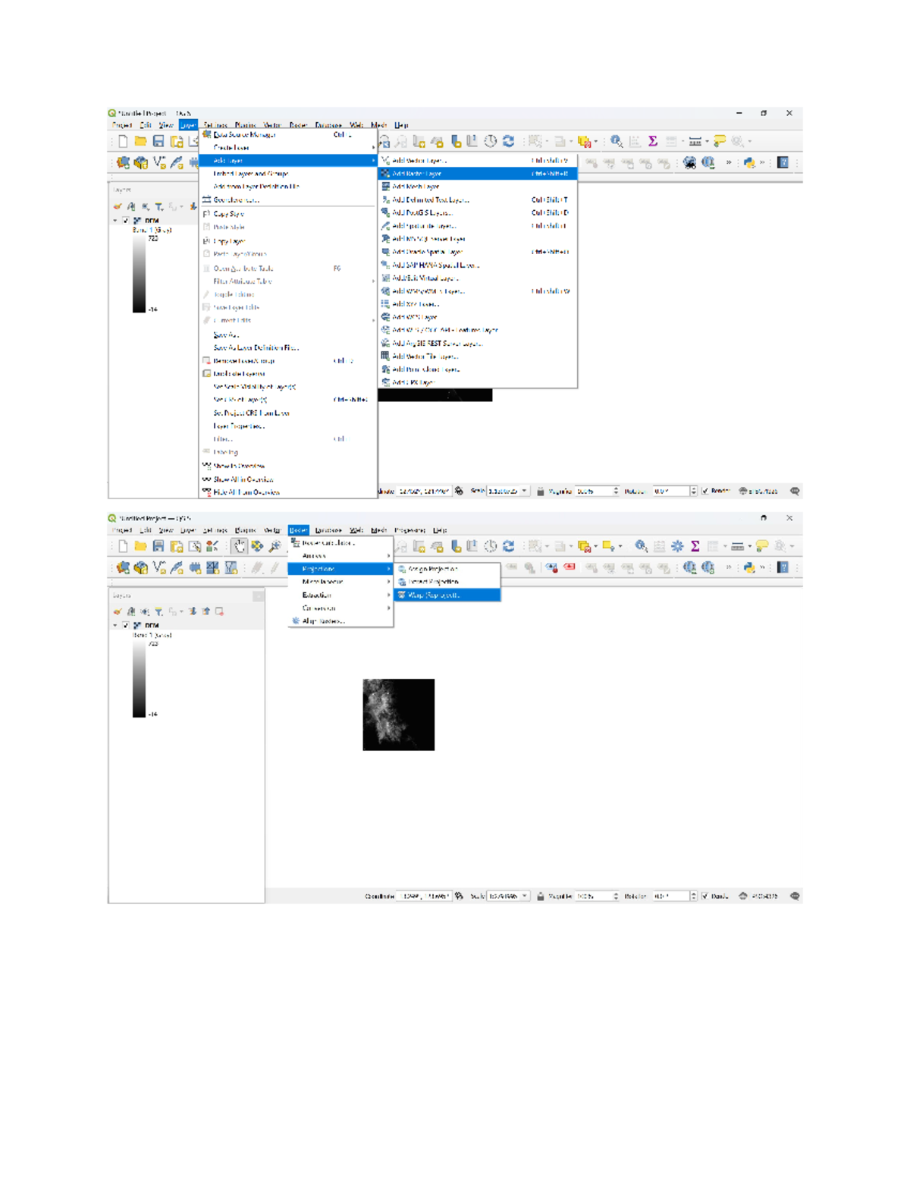Screen dimensions: 910x1178
Task: Click Warp (Reproject) under Projections
Action: tap(433, 595)
